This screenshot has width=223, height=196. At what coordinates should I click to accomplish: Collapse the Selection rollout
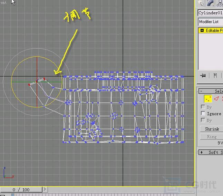point(211,91)
